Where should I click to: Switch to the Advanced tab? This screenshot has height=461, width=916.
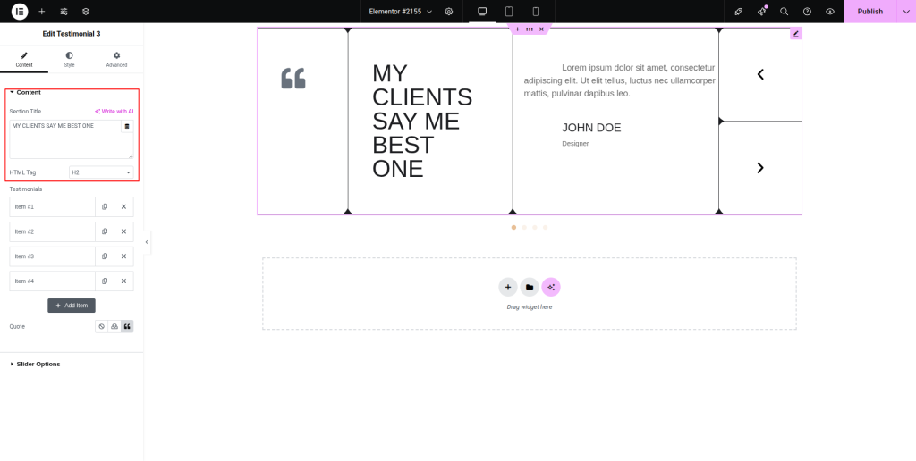tap(116, 60)
